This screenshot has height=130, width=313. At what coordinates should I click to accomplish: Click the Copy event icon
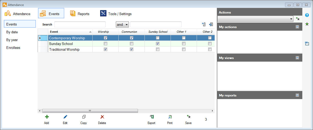pyautogui.click(x=84, y=117)
